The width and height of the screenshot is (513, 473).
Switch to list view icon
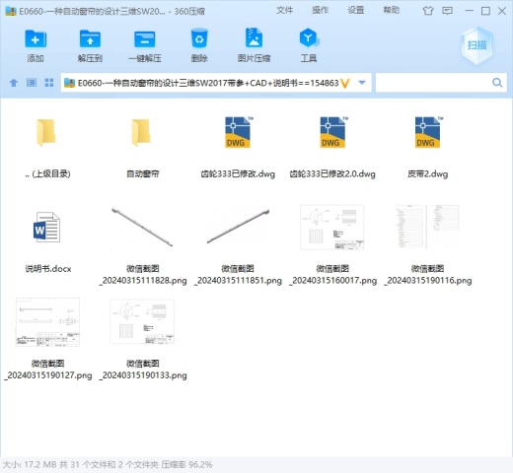32,83
